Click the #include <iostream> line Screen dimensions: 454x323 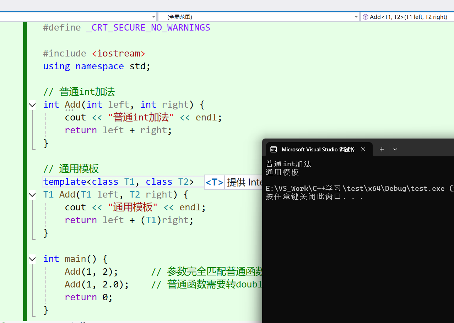click(94, 53)
